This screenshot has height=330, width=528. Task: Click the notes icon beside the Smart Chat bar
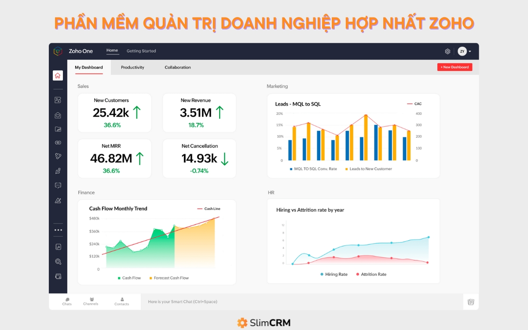coord(470,302)
